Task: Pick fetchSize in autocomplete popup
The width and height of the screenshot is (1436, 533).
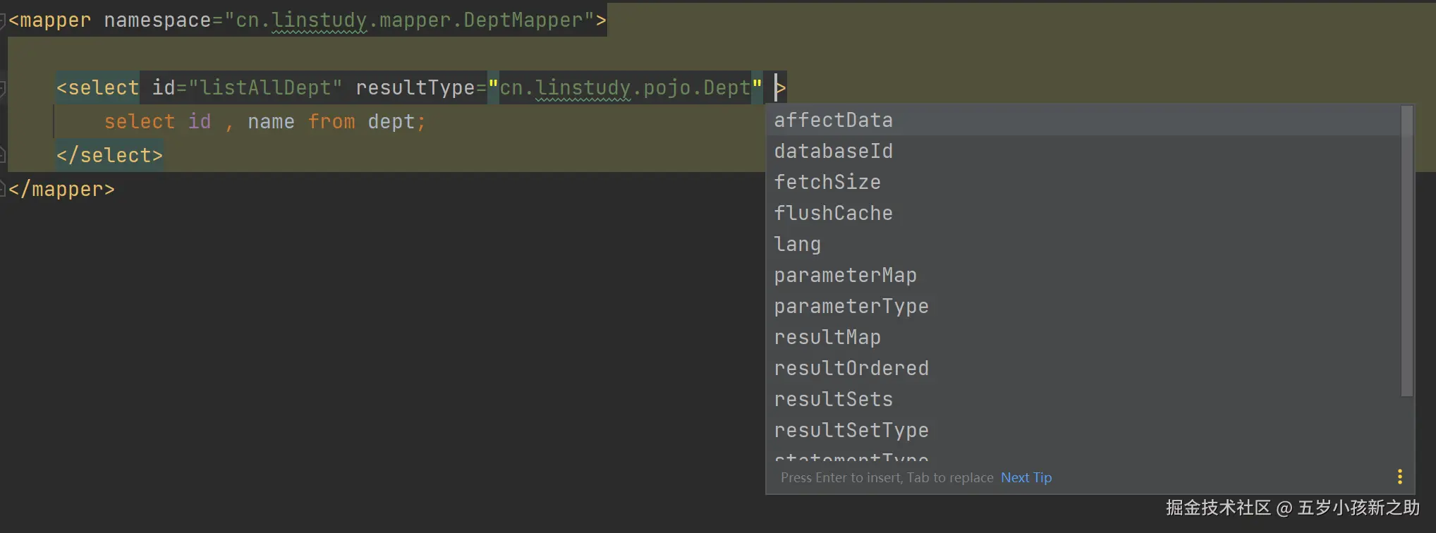Action: coord(827,183)
